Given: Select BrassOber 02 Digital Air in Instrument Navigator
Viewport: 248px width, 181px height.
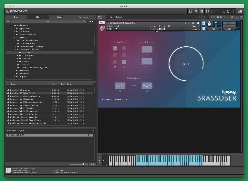Looking at the screenshot, I should point(46,135).
